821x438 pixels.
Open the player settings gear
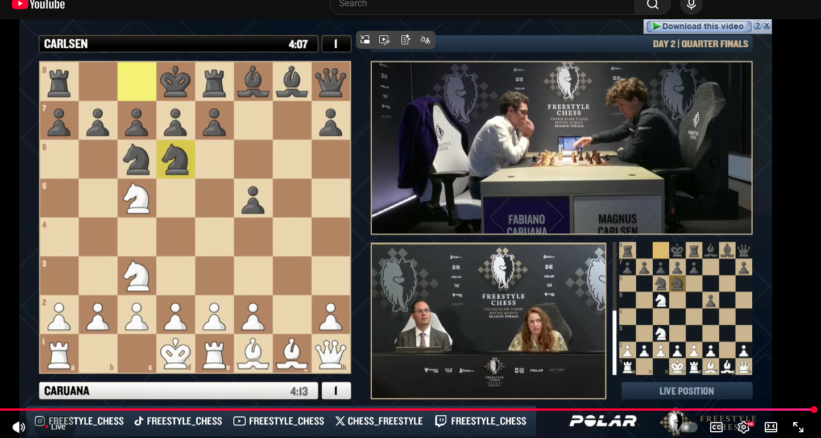pos(744,427)
